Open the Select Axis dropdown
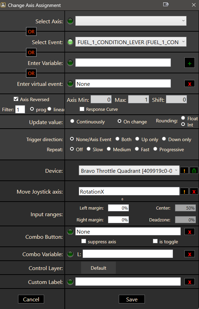The image size is (199, 309). click(131, 21)
